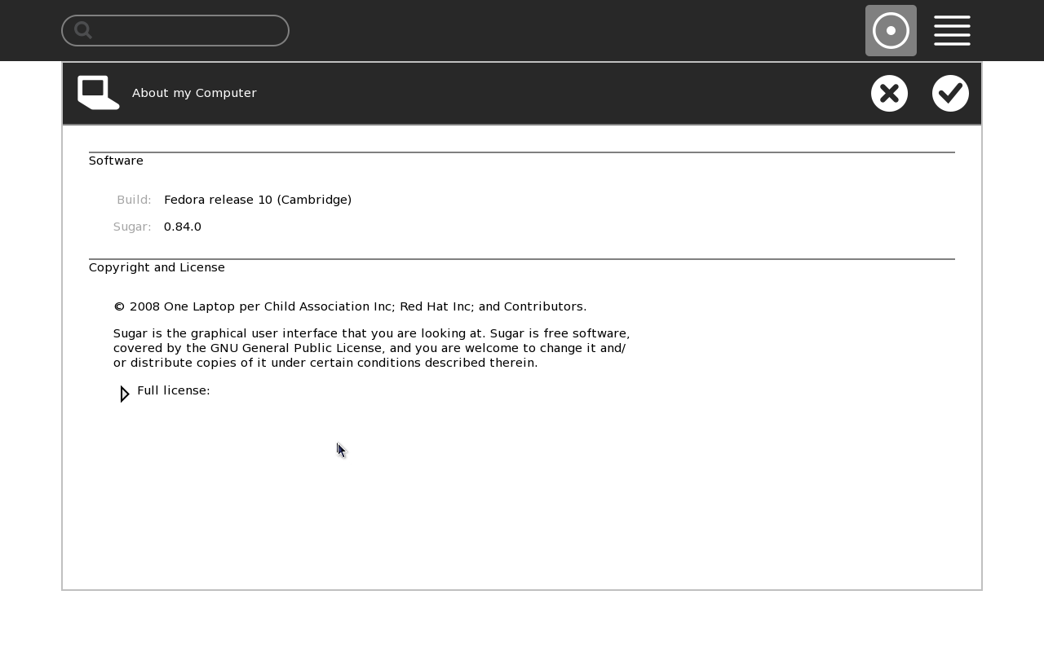1044x652 pixels.
Task: Click the separator line above Software
Action: 522,152
